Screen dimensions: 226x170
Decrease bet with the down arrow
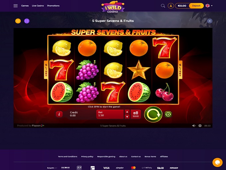pos(127,116)
